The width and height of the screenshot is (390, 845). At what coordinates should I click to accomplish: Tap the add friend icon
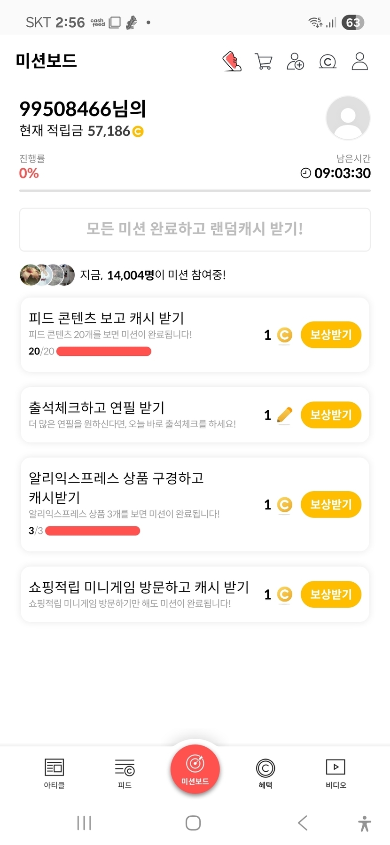coord(295,62)
